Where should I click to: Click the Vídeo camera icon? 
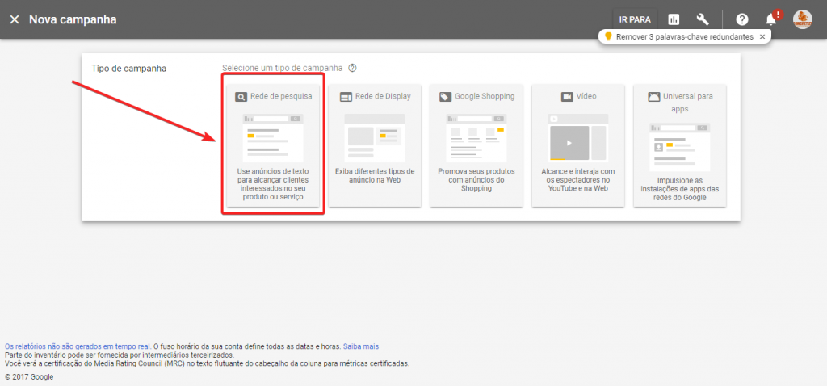click(x=567, y=97)
